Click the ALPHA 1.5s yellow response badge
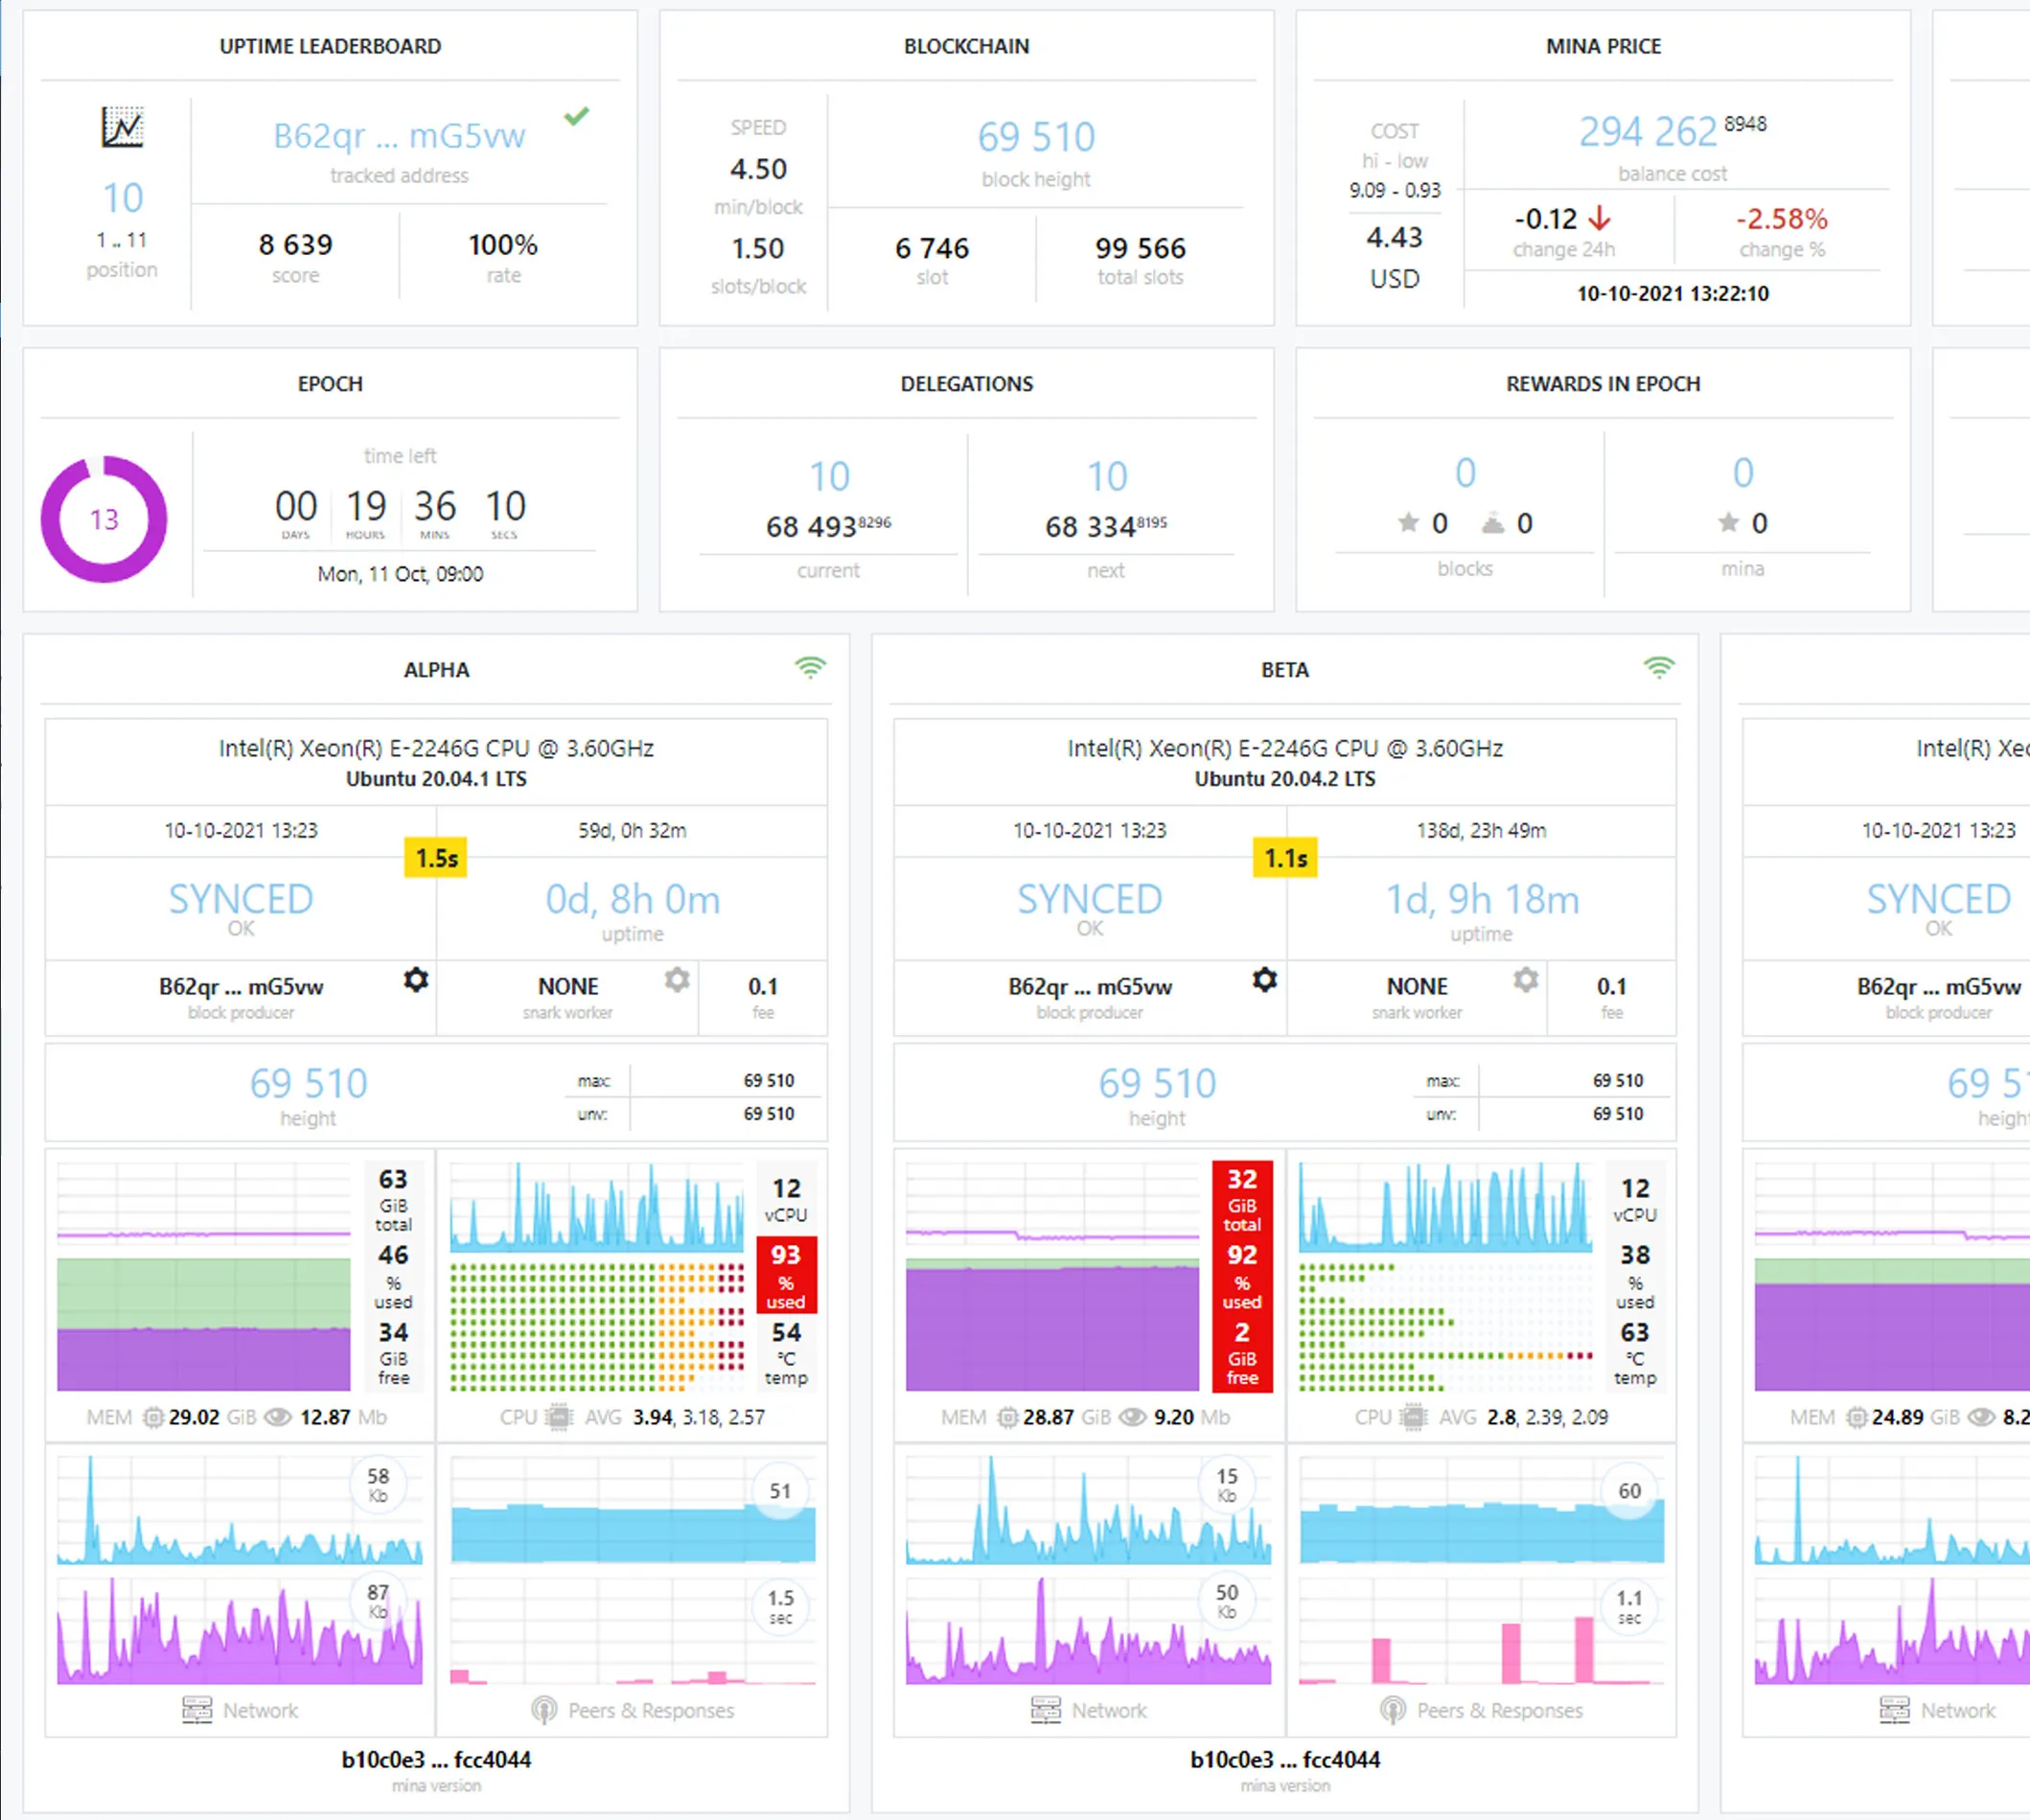The width and height of the screenshot is (2030, 1820). coord(436,858)
